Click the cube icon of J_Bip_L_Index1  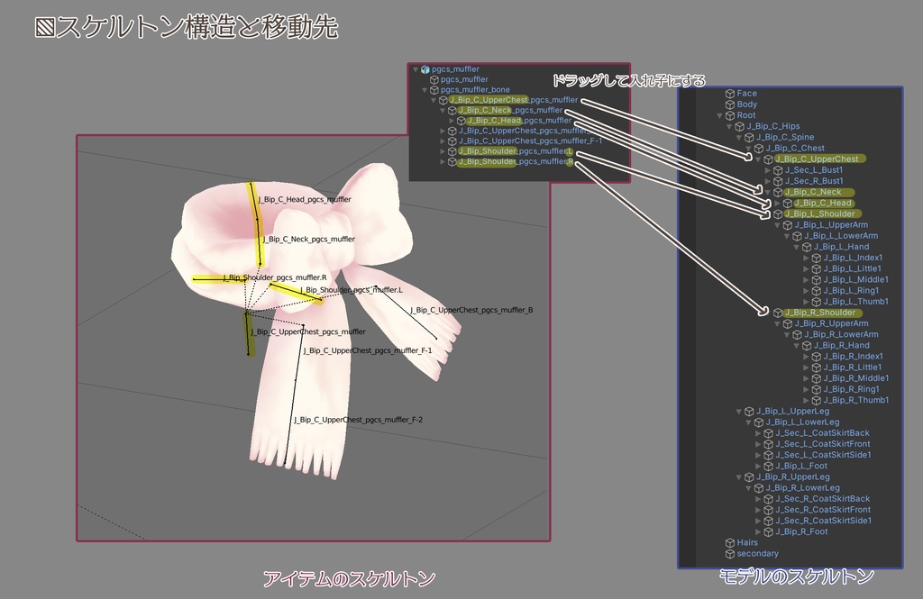coord(817,258)
